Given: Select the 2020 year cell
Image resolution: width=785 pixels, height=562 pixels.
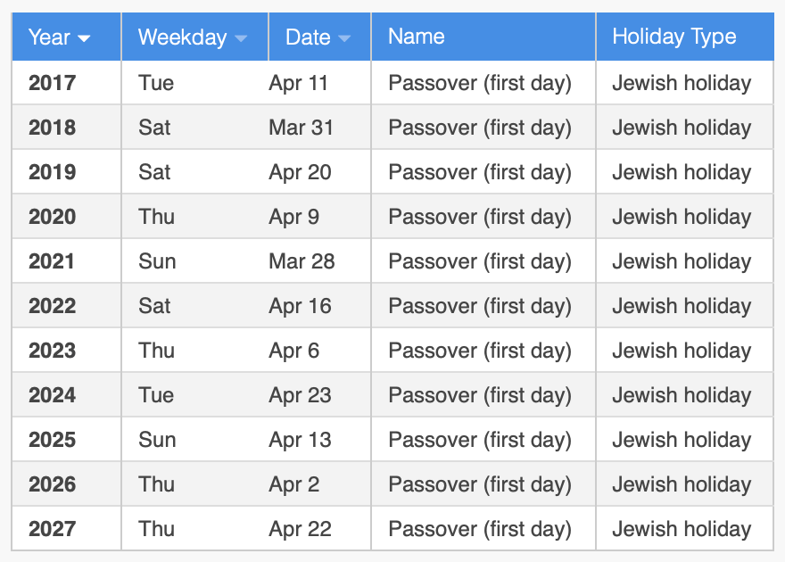Looking at the screenshot, I should point(67,217).
